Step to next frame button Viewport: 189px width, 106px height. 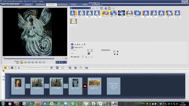tap(33, 62)
